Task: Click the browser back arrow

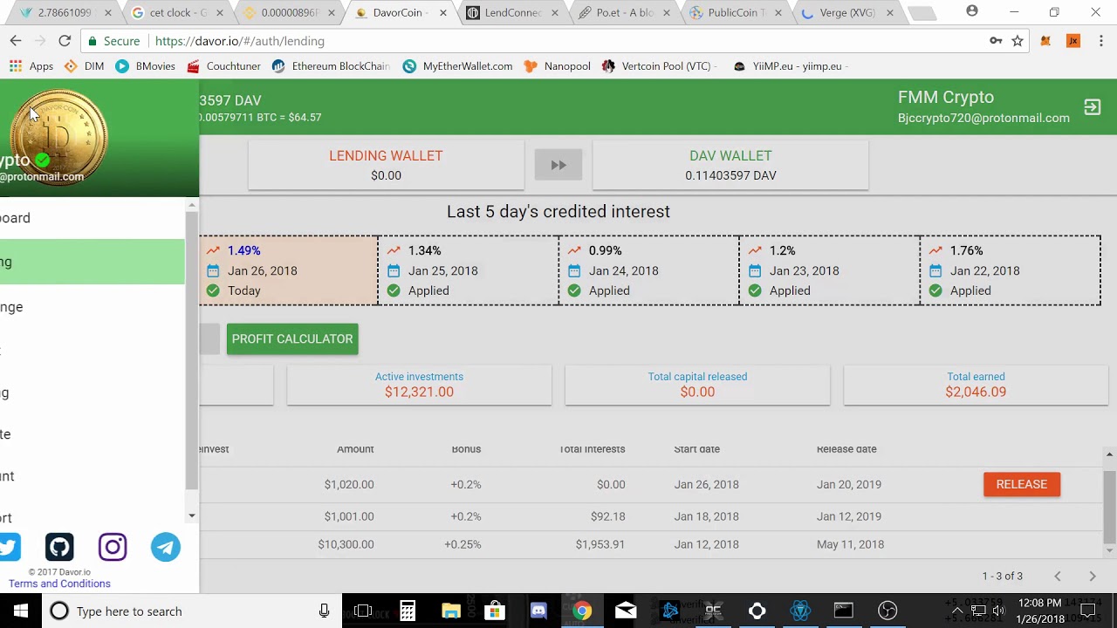Action: pyautogui.click(x=16, y=41)
